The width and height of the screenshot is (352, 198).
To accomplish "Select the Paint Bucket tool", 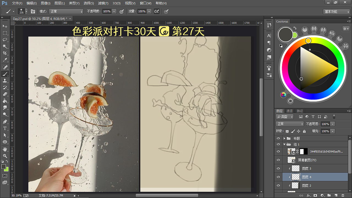I will pyautogui.click(x=5, y=101).
